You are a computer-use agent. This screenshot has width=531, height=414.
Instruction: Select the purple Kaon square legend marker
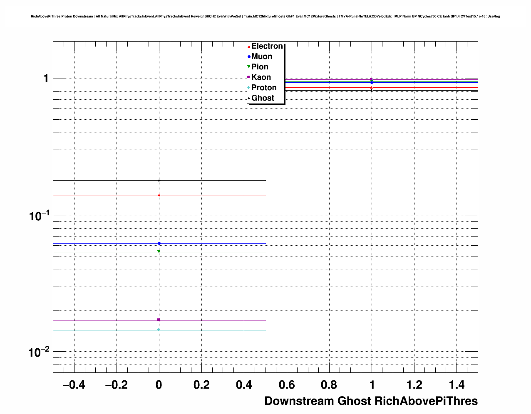pos(249,77)
